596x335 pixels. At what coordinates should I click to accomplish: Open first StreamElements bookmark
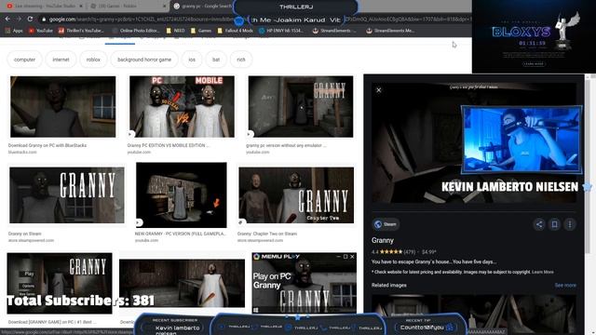pos(334,31)
